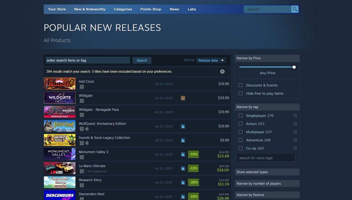
Task: Click the $29.99 price on the Wildgate row
Action: (x=224, y=98)
